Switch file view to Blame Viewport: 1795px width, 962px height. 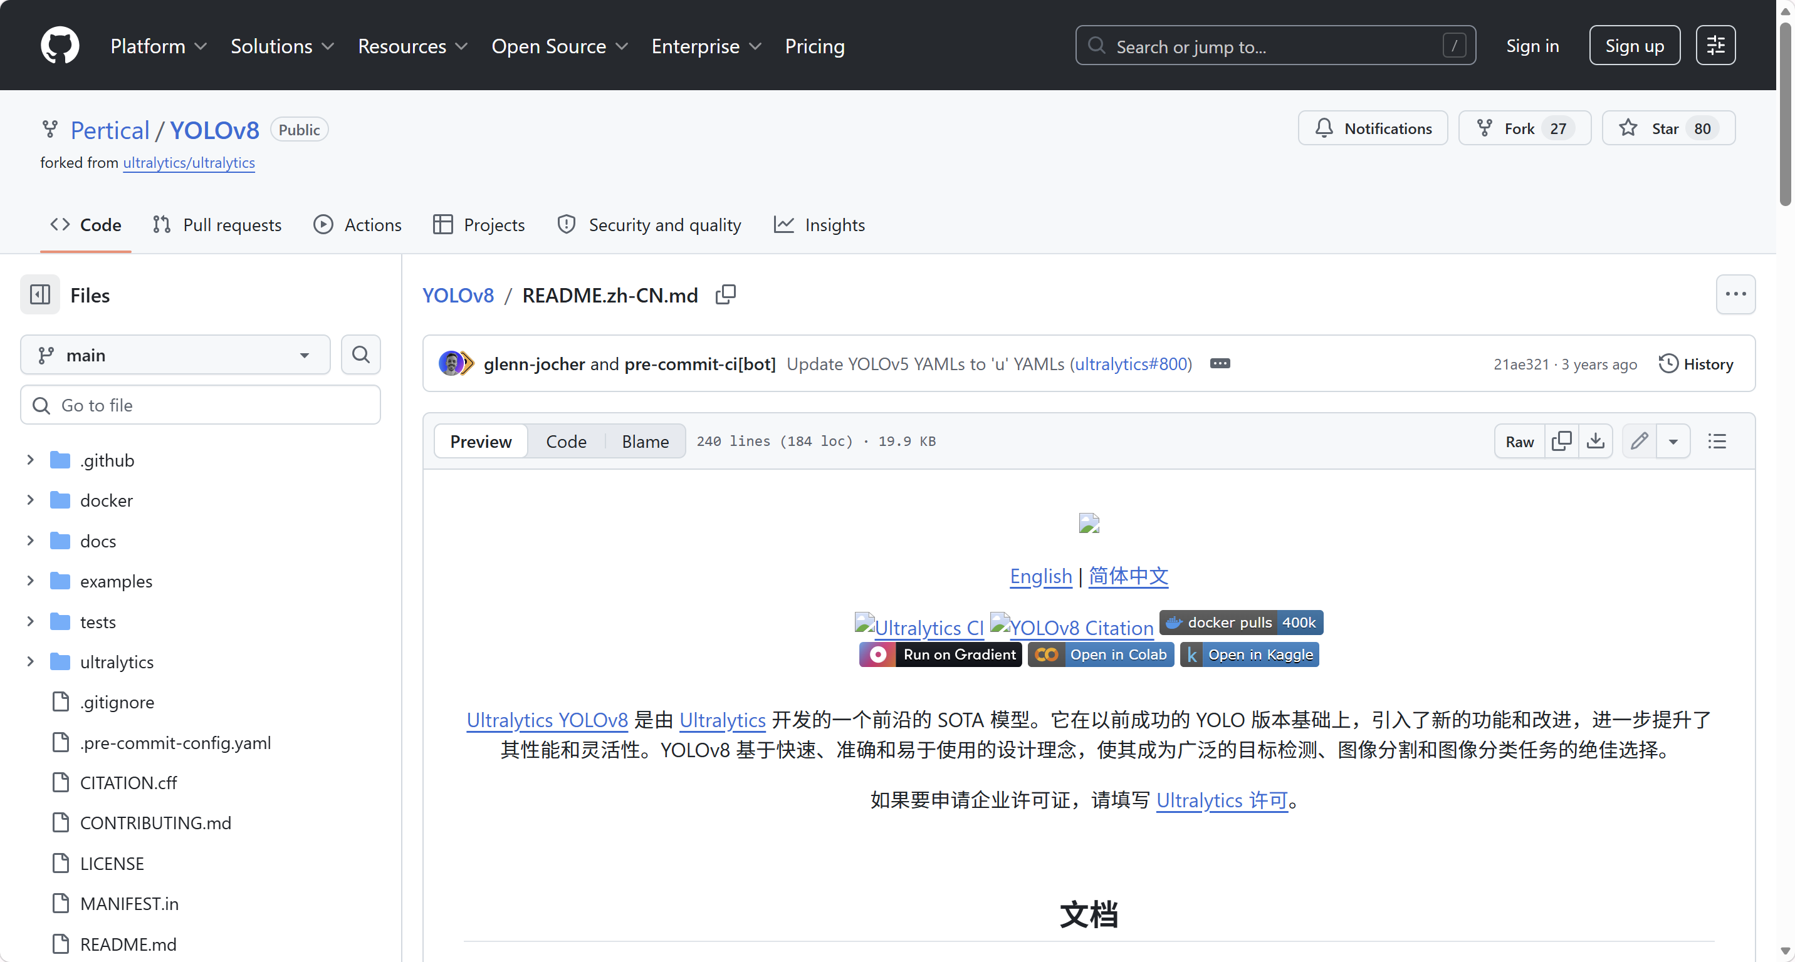pyautogui.click(x=646, y=442)
